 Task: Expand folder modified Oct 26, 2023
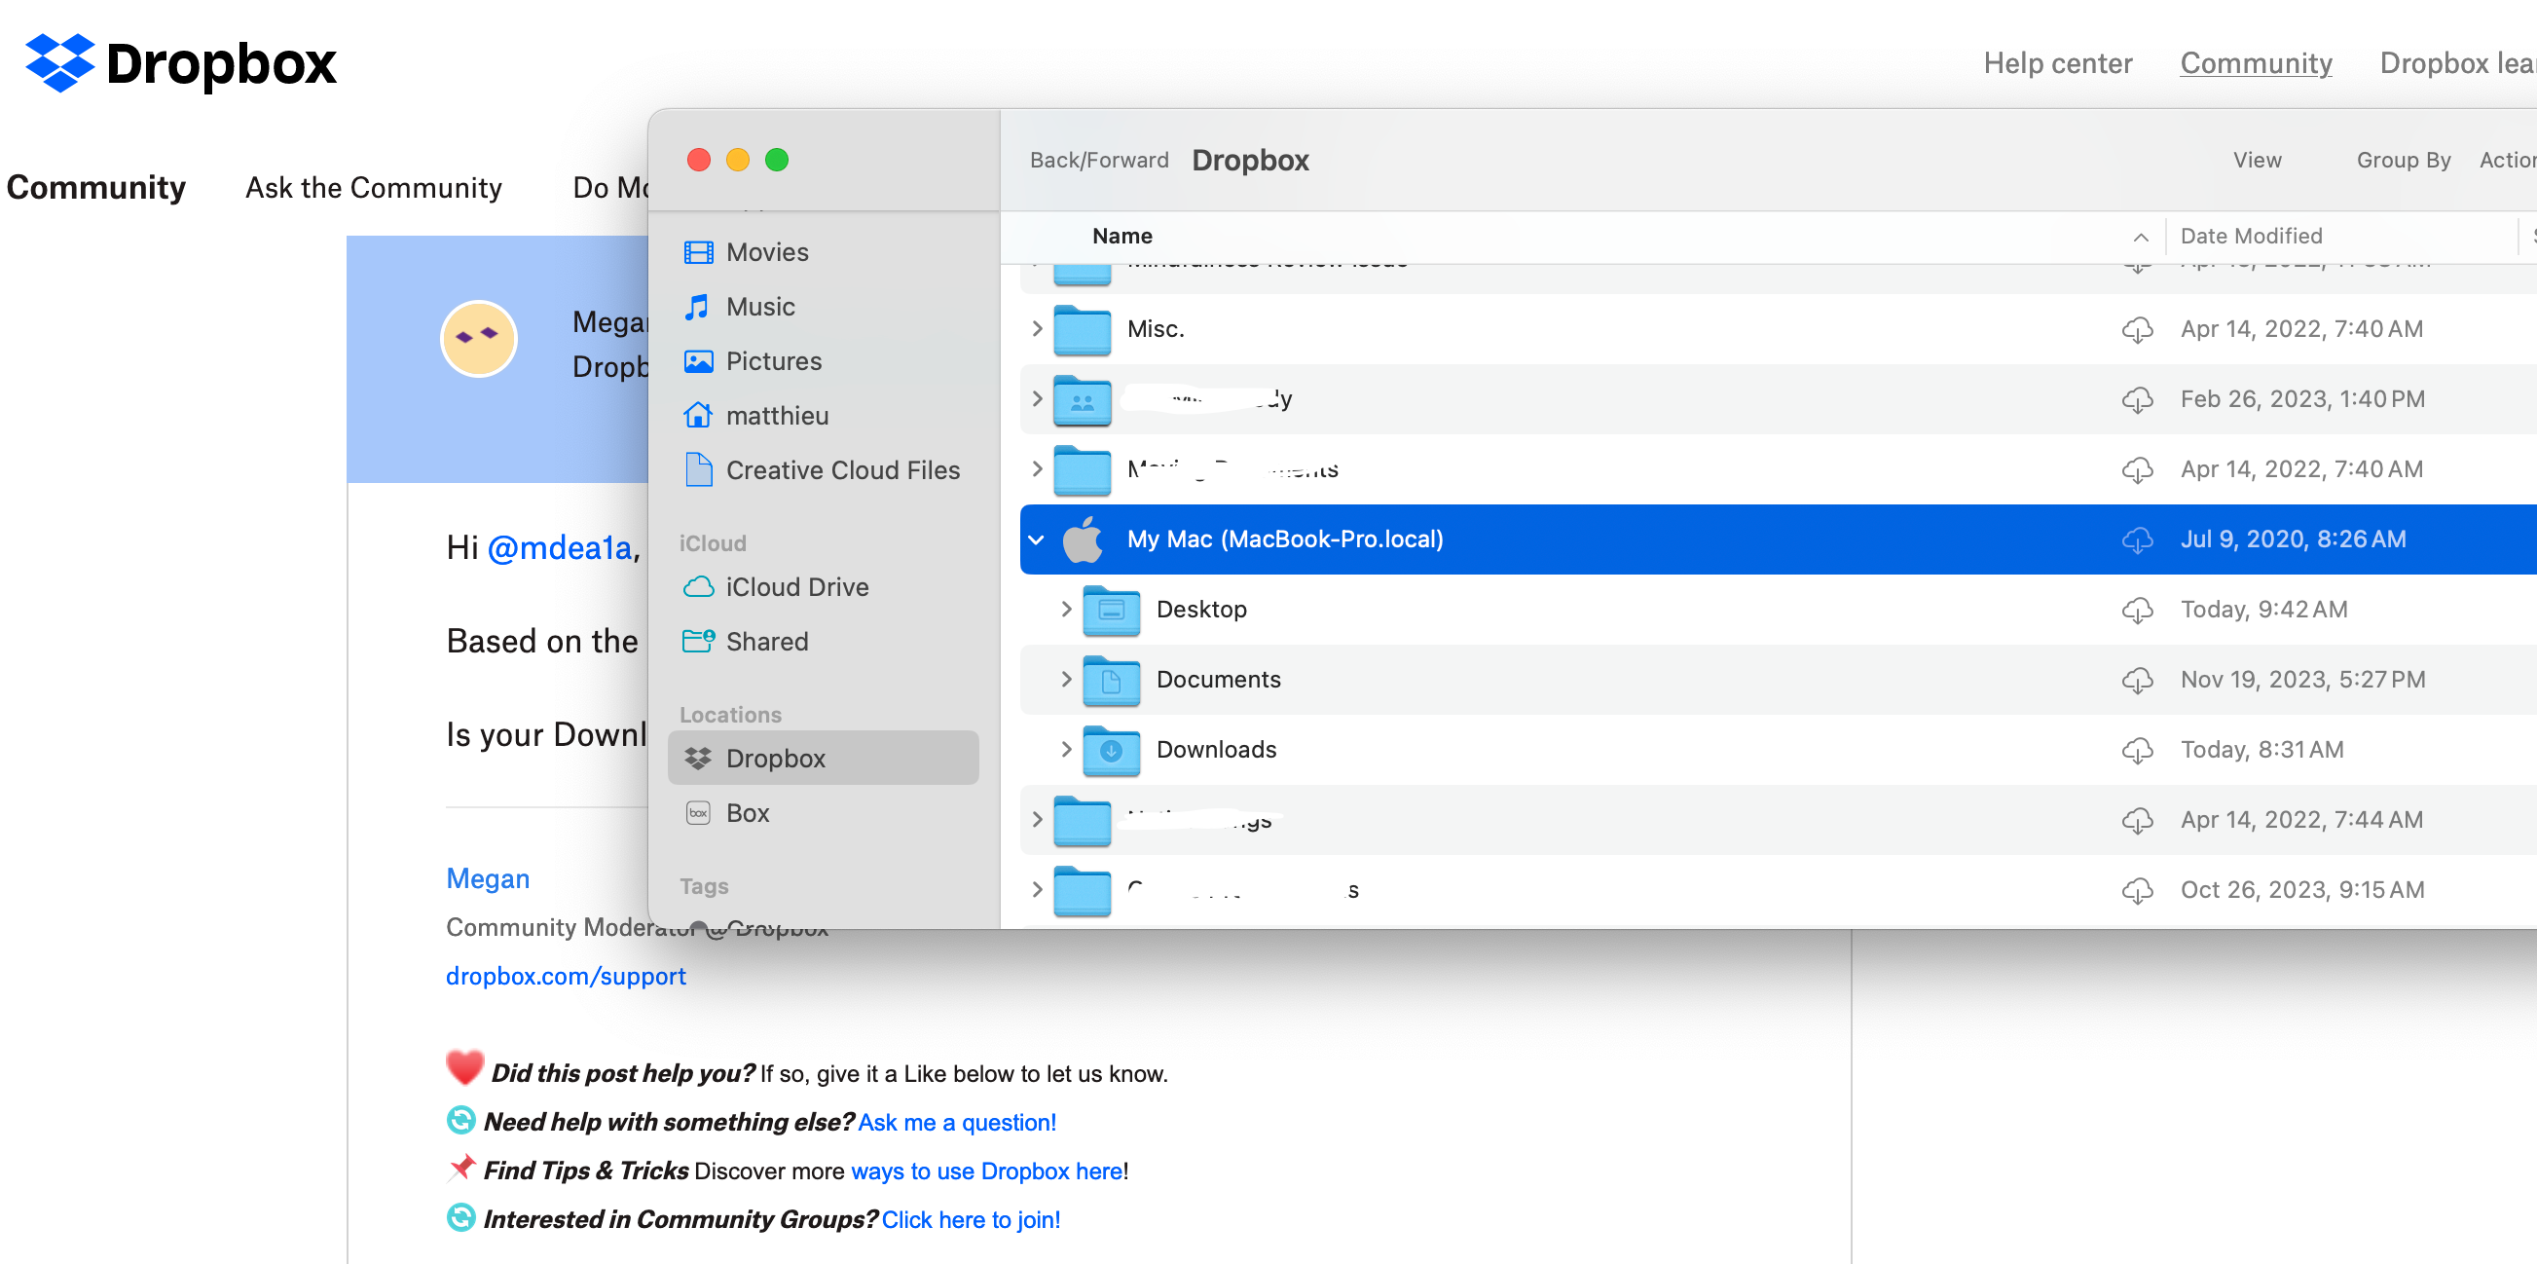pos(1036,889)
